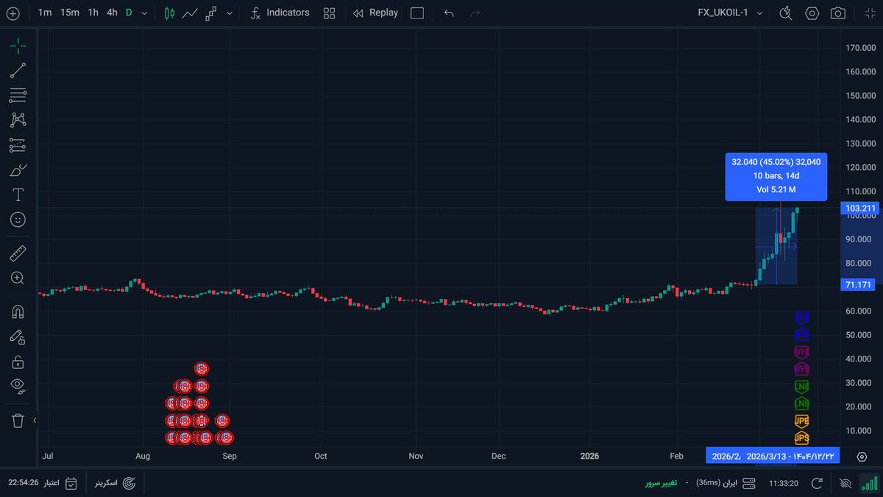Screen dimensions: 883x497
Task: Click the ایران (36ms) server status
Action: pos(716,483)
